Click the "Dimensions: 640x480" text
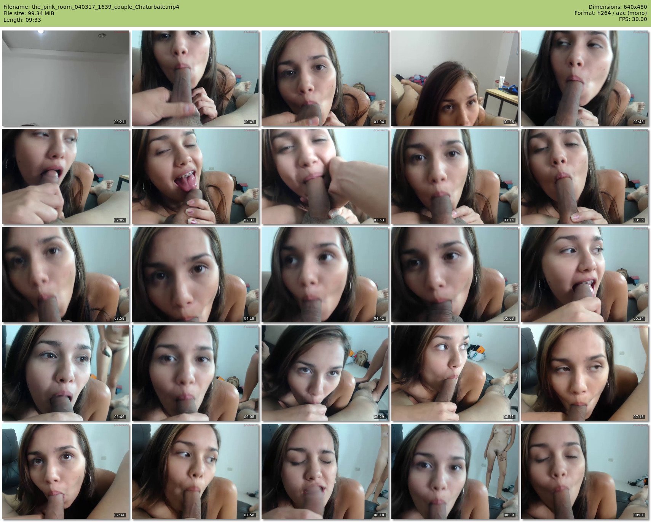The image size is (651, 522). (x=617, y=7)
